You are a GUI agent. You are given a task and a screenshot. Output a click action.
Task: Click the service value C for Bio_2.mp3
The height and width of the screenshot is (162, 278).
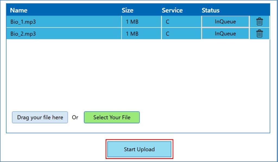[x=168, y=34]
